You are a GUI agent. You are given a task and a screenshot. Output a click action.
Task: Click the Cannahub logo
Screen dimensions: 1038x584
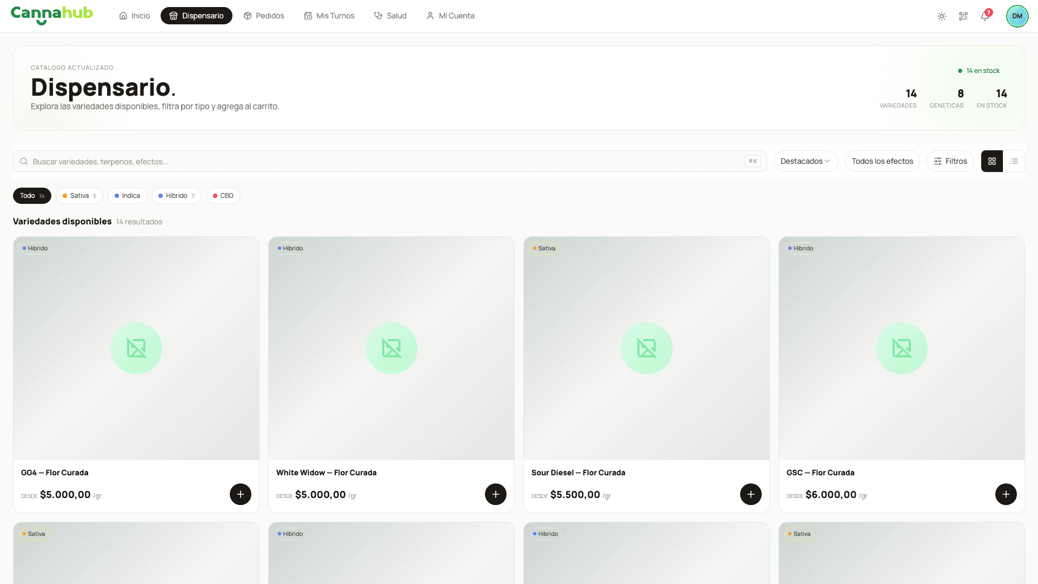pos(52,15)
